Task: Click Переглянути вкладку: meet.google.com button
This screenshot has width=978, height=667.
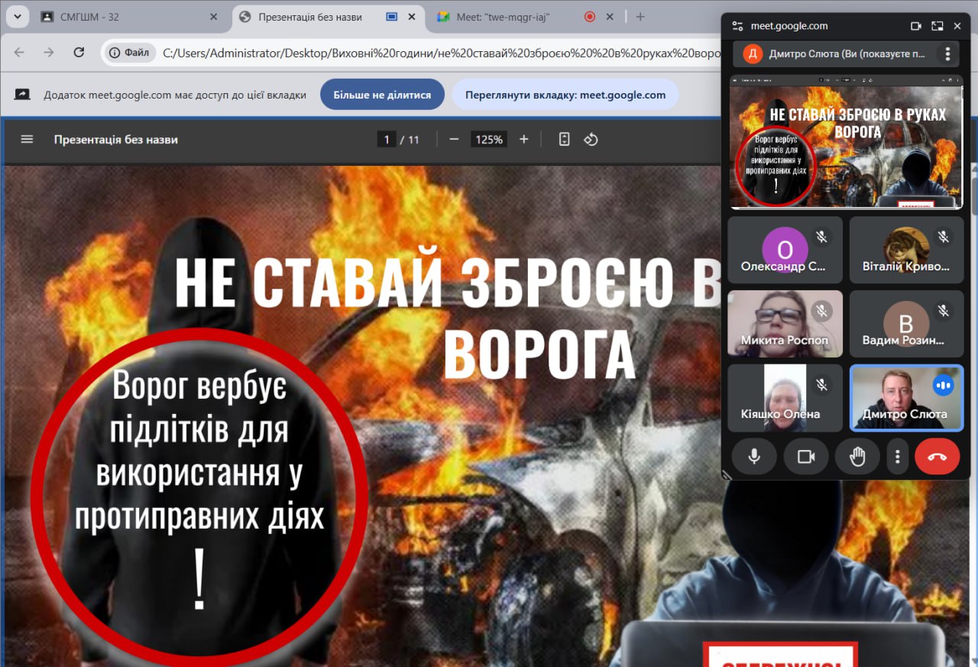Action: tap(565, 95)
